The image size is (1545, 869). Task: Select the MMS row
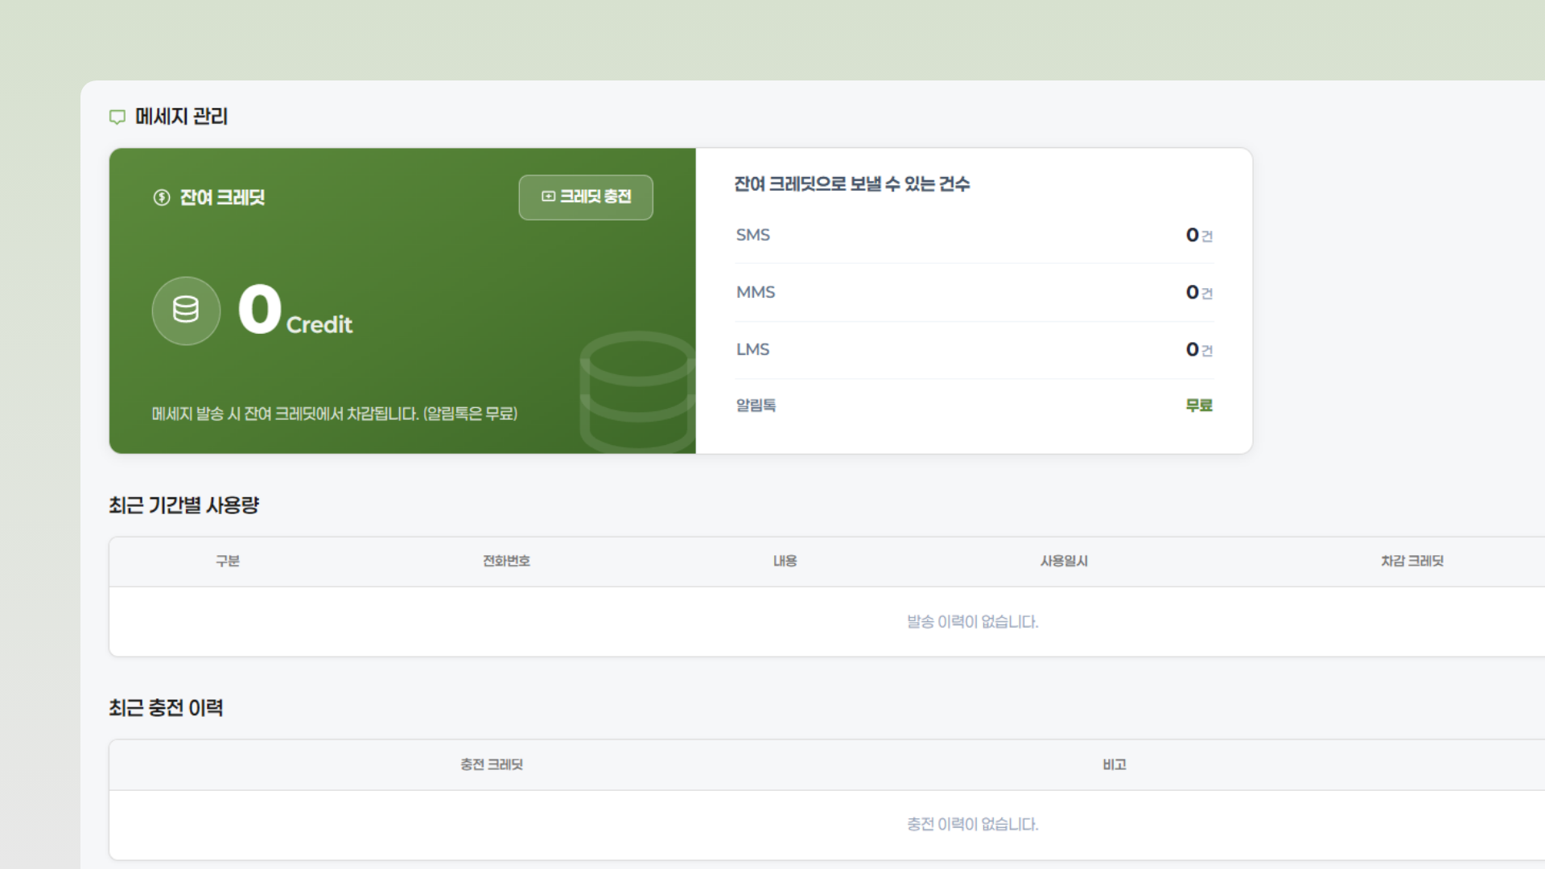click(x=974, y=292)
